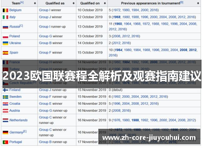Click the Austria flag icon
The width and height of the screenshot is (204, 148).
5,111
